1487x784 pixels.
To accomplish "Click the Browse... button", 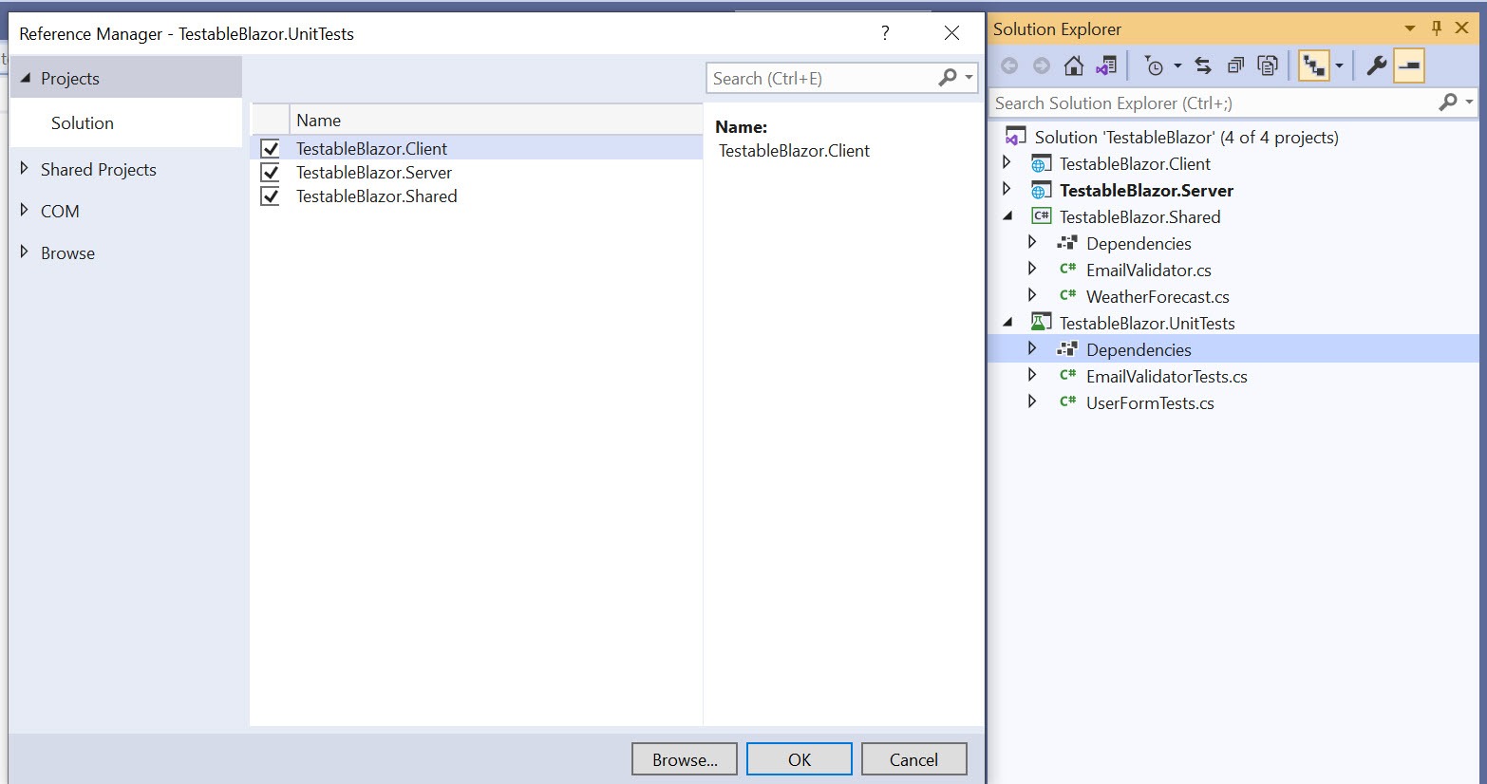I will 685,759.
